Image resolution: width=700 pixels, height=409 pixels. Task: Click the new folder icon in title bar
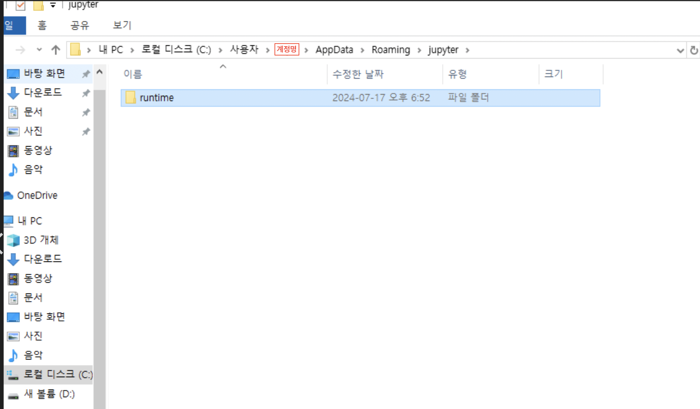[39, 5]
